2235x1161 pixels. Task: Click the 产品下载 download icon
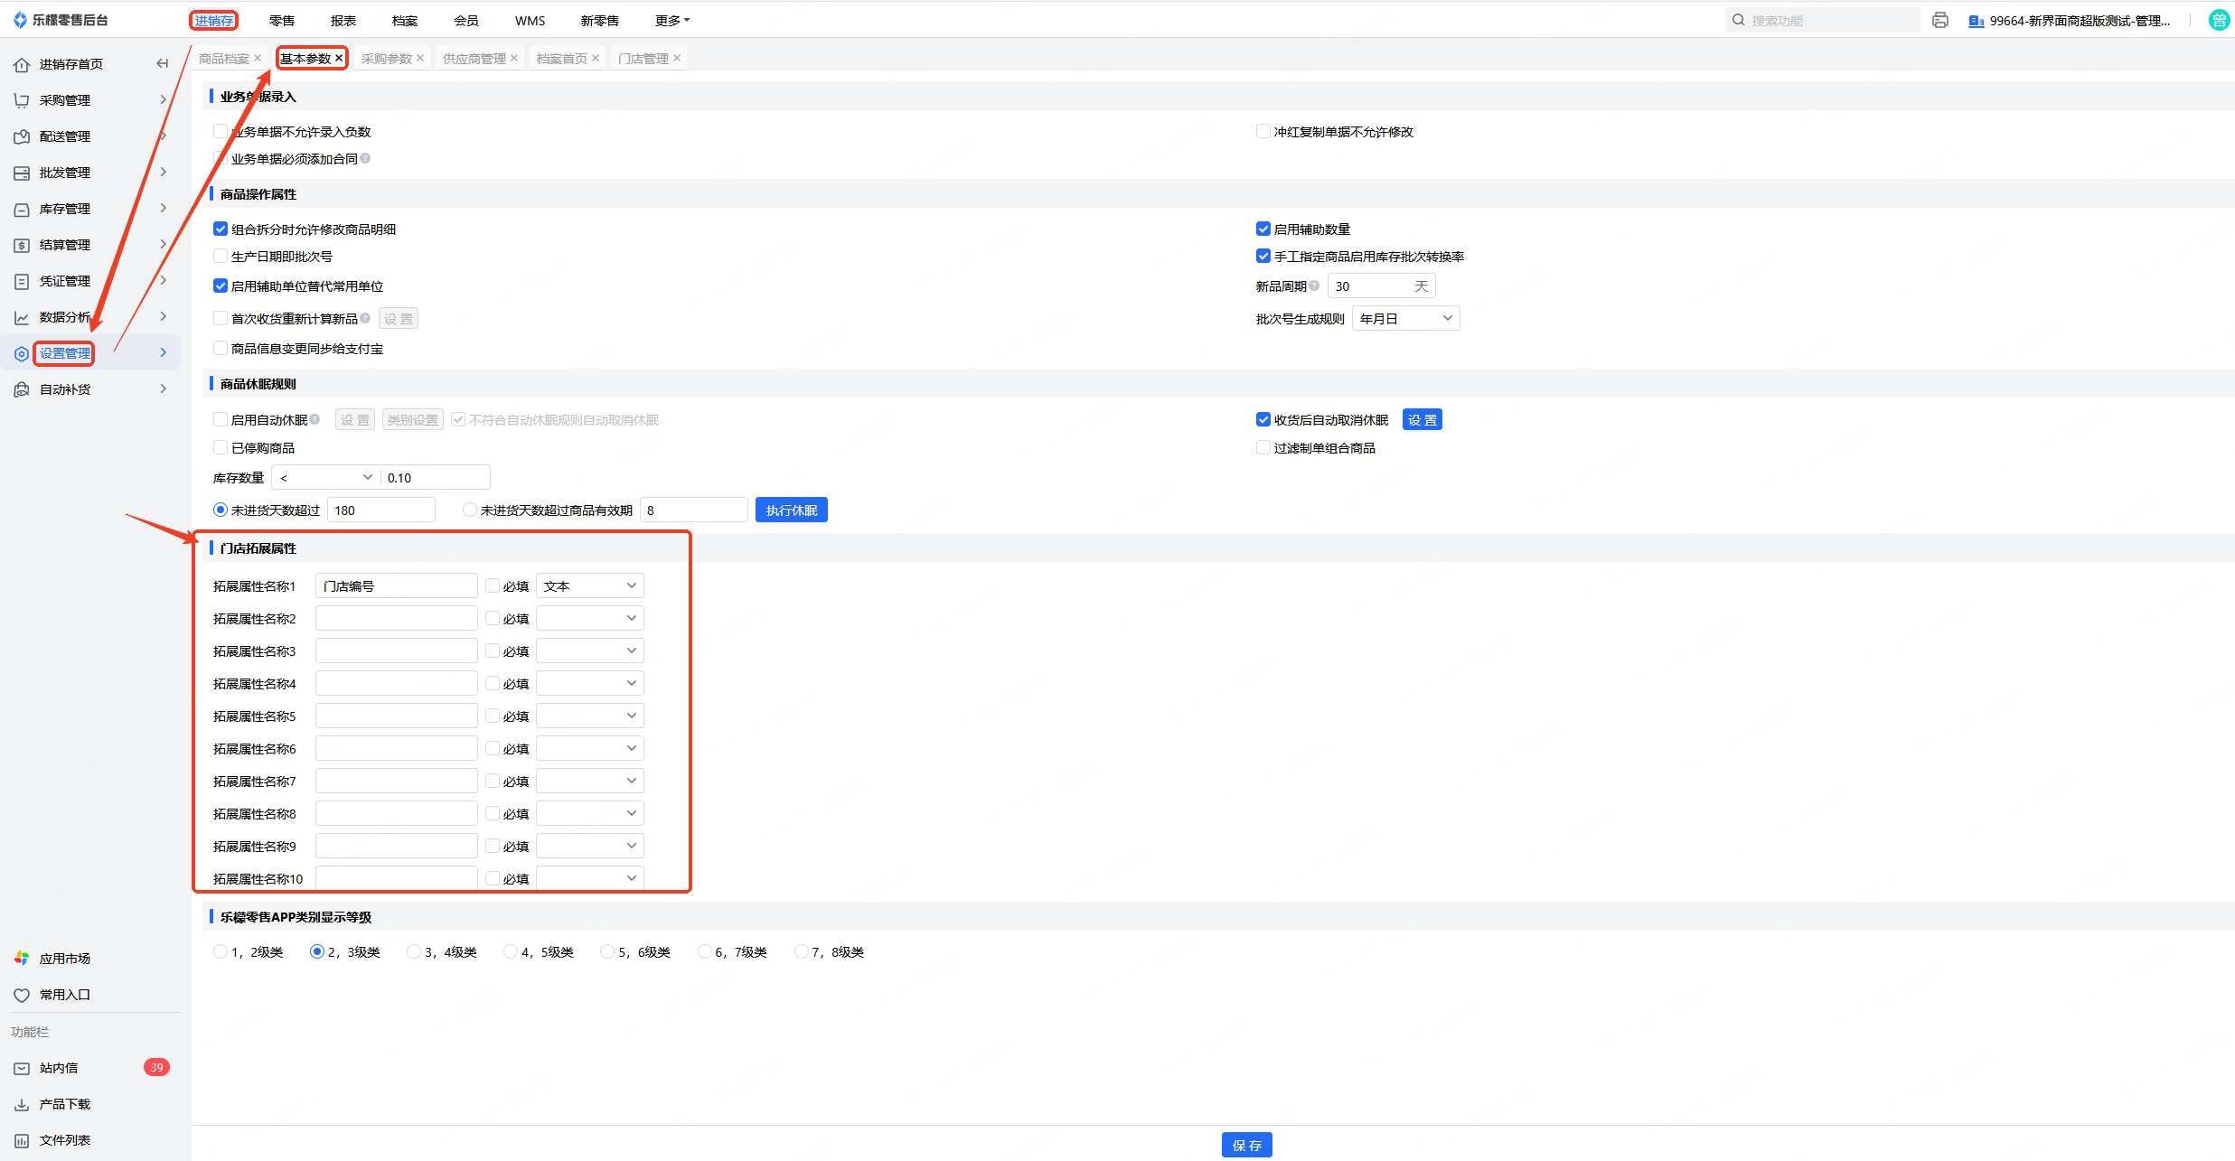[22, 1104]
